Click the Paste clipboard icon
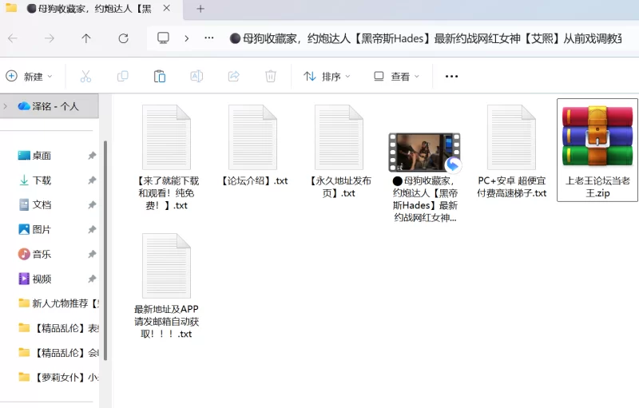Image resolution: width=639 pixels, height=408 pixels. (x=160, y=77)
